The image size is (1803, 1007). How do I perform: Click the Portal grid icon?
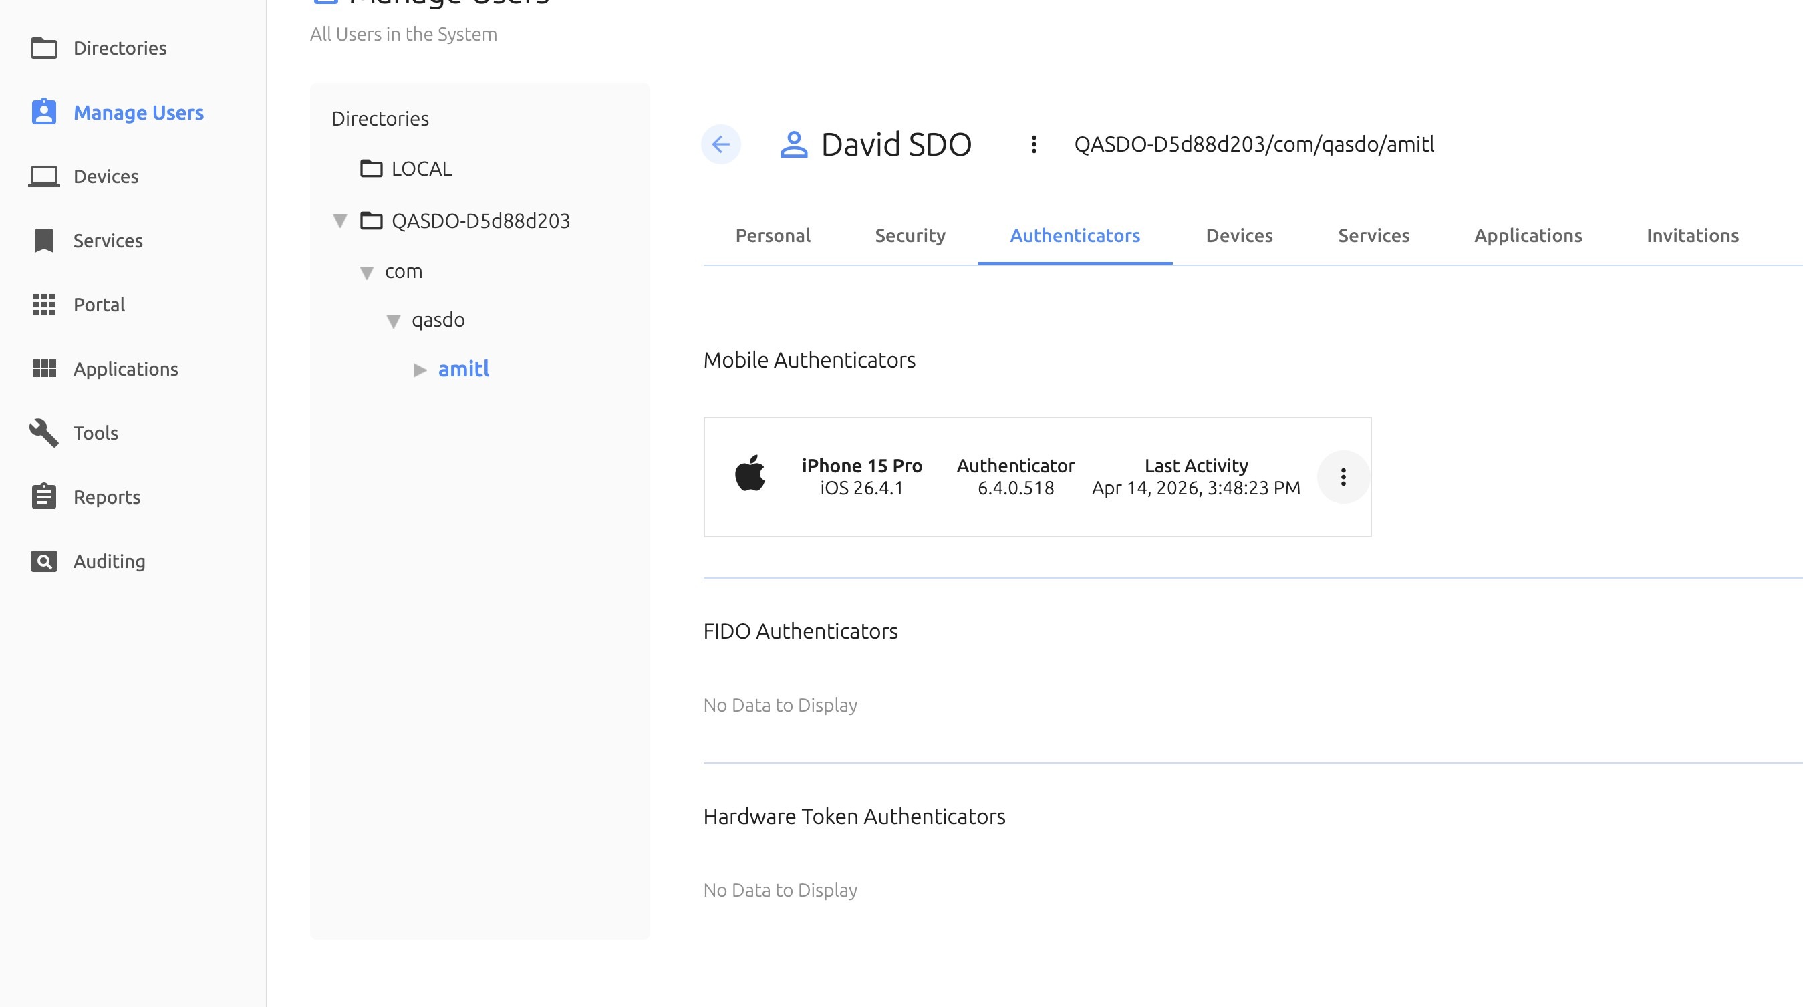point(43,305)
